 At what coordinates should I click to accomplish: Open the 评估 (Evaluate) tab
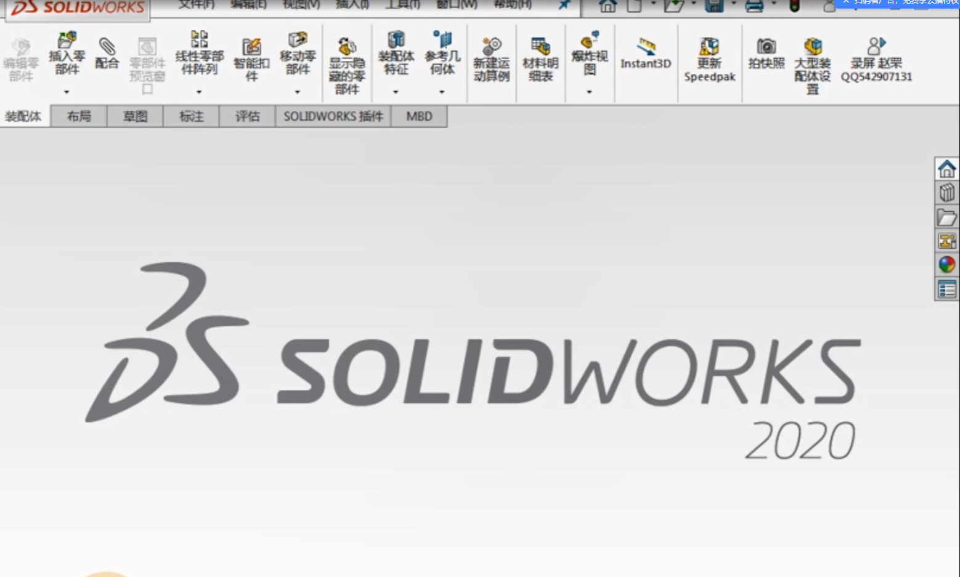pyautogui.click(x=247, y=116)
